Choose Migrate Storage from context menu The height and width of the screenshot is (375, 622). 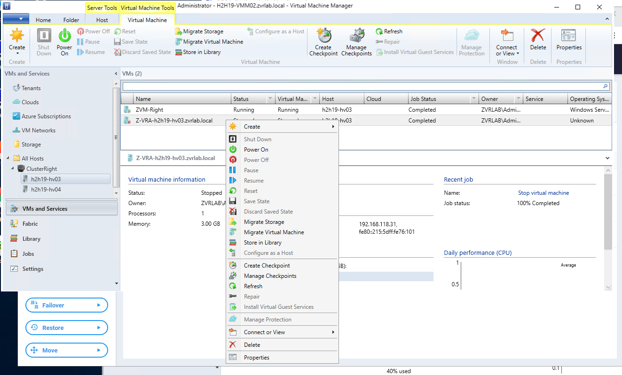click(282, 222)
